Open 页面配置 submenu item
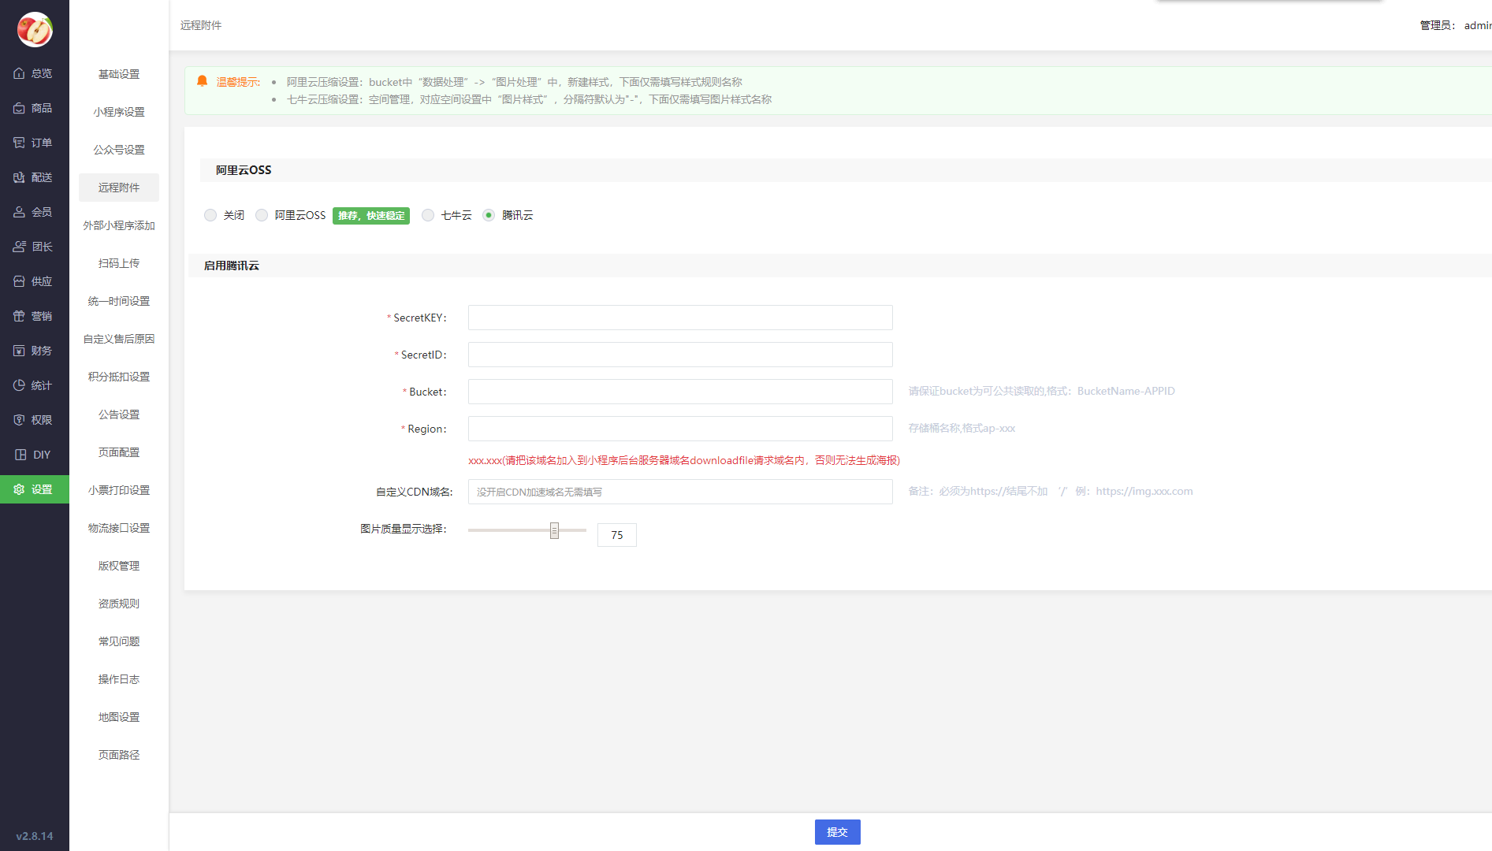Image resolution: width=1492 pixels, height=851 pixels. pos(119,452)
